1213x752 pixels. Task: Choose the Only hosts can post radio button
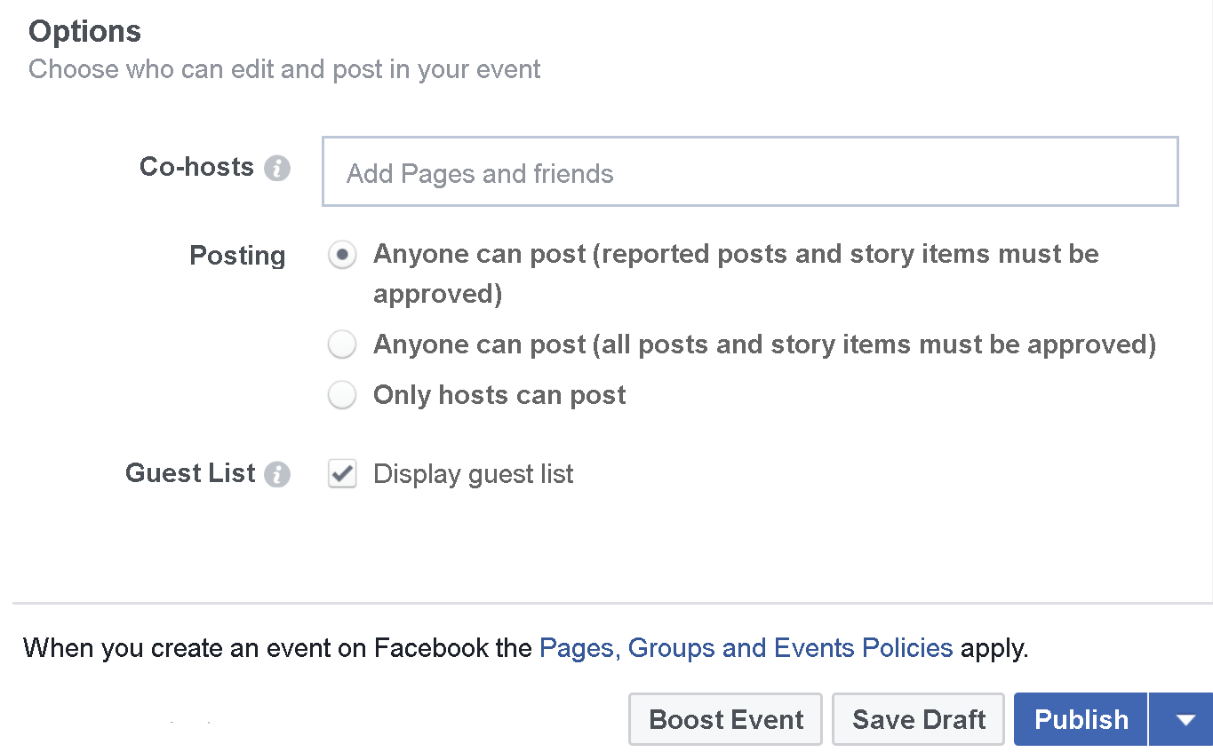pyautogui.click(x=342, y=395)
